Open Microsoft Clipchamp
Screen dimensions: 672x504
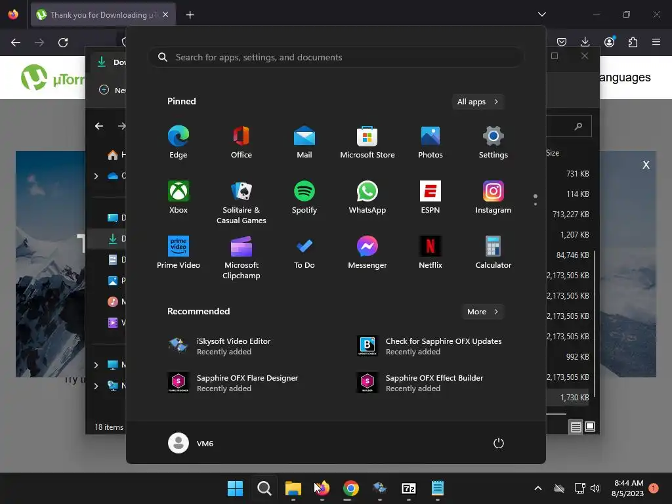click(x=241, y=257)
